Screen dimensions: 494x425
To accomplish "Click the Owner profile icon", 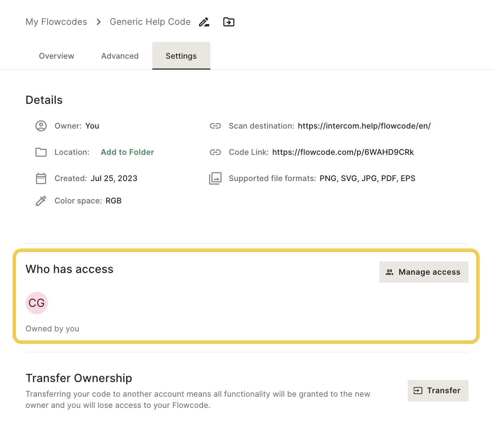I will [41, 126].
